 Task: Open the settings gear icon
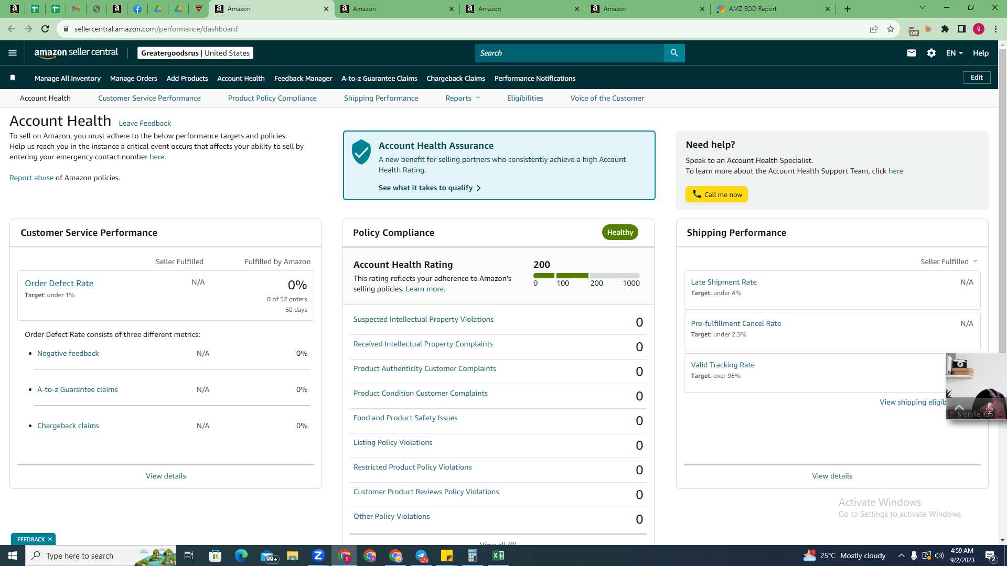[x=931, y=53]
